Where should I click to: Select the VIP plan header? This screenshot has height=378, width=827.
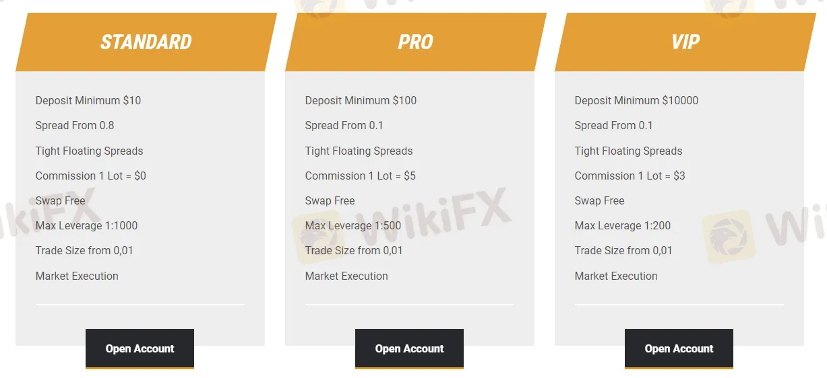tap(685, 42)
